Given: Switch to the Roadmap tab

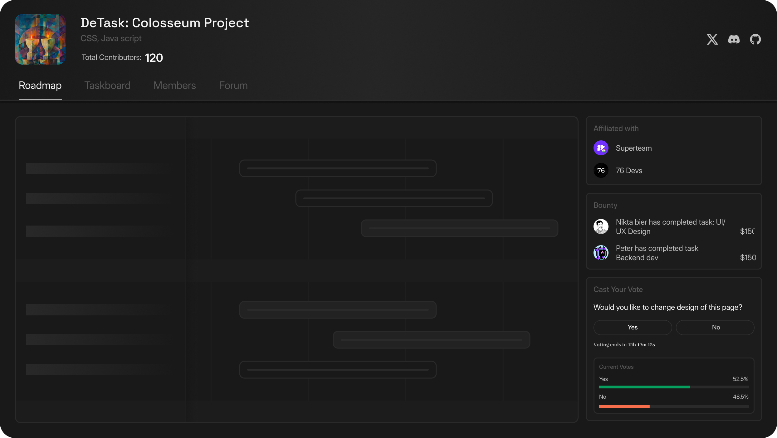Looking at the screenshot, I should tap(40, 85).
